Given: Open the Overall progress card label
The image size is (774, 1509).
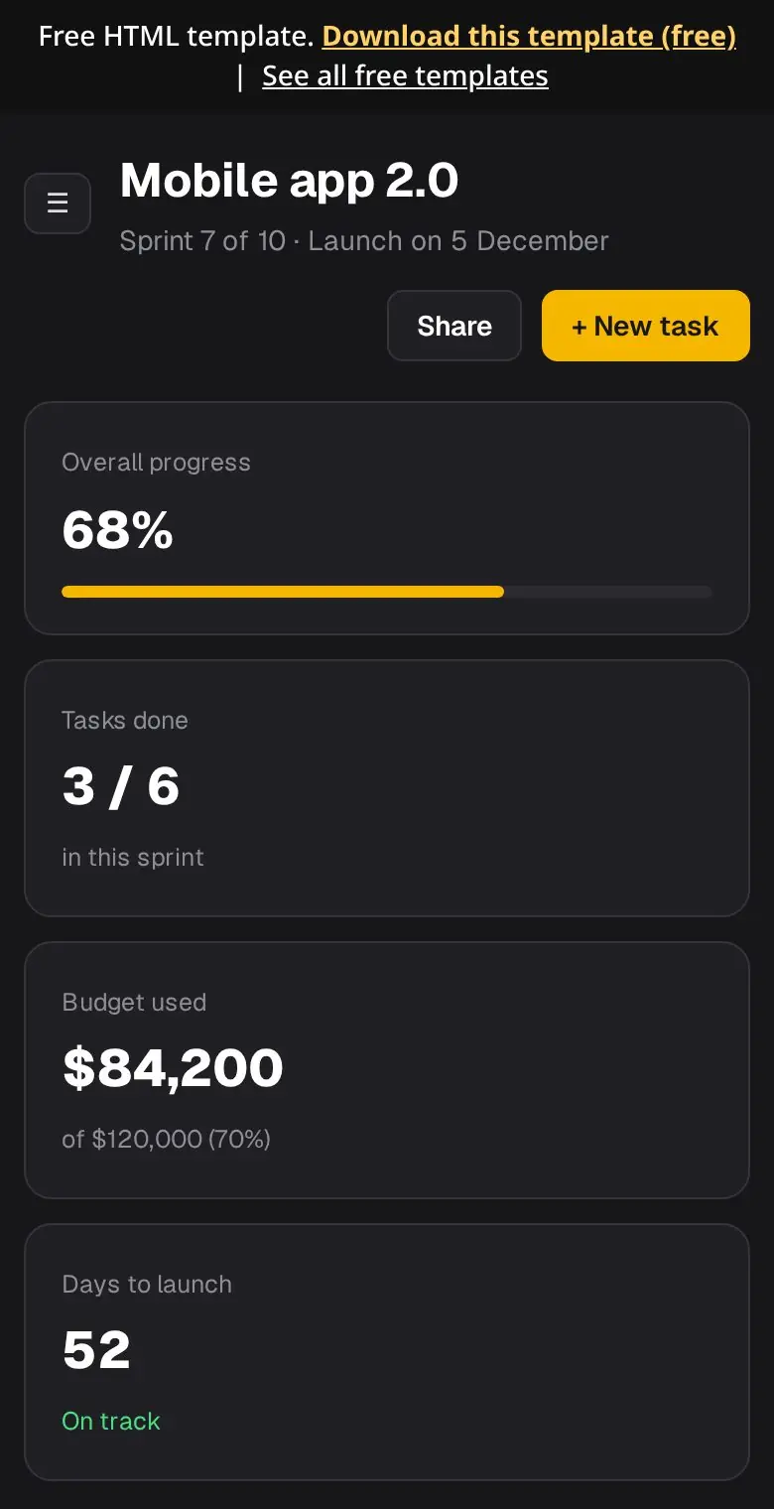Looking at the screenshot, I should [156, 463].
